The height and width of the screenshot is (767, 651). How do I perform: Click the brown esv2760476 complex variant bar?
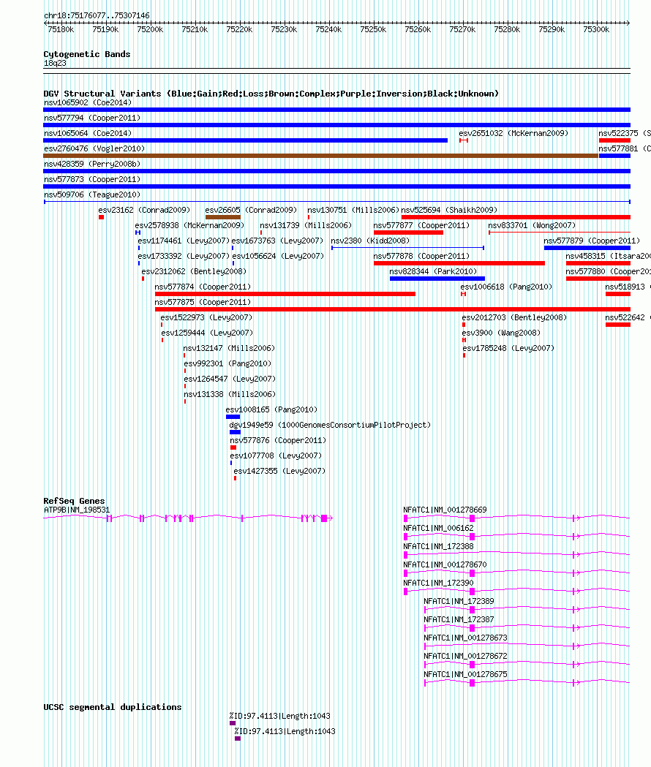tap(321, 156)
